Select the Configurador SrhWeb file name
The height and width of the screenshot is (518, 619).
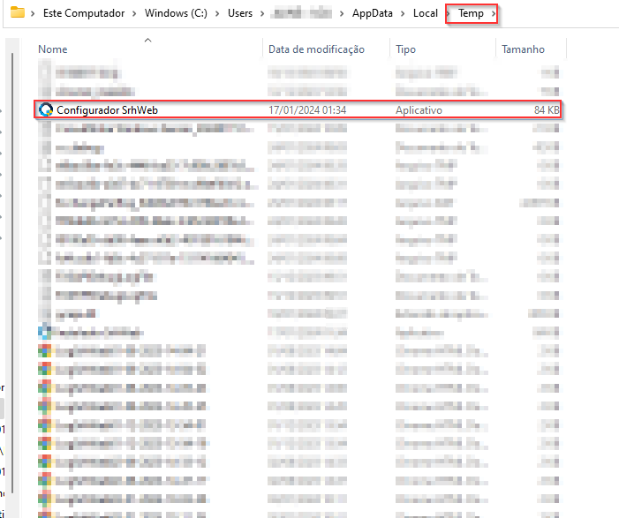[107, 110]
